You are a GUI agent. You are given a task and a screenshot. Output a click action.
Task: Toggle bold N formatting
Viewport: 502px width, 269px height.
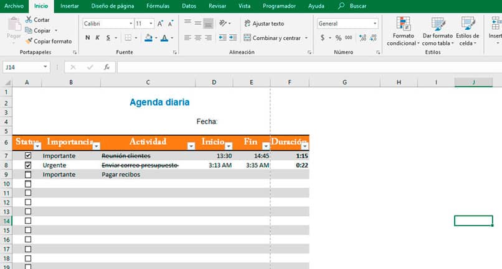point(87,38)
